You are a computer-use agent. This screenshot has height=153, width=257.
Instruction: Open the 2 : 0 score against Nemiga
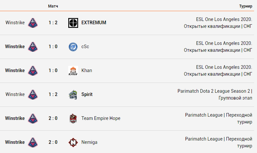point(53,142)
